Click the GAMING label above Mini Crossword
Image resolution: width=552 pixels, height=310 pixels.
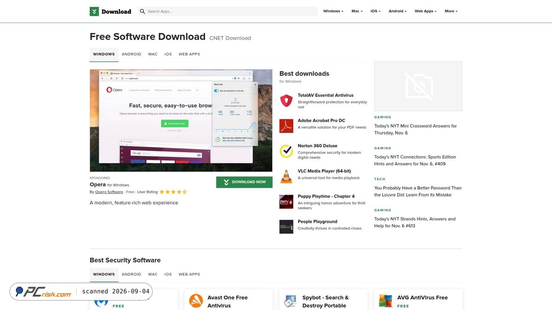coord(383,117)
